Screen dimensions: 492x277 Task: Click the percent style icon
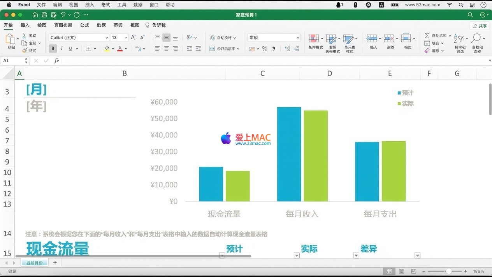(x=264, y=49)
